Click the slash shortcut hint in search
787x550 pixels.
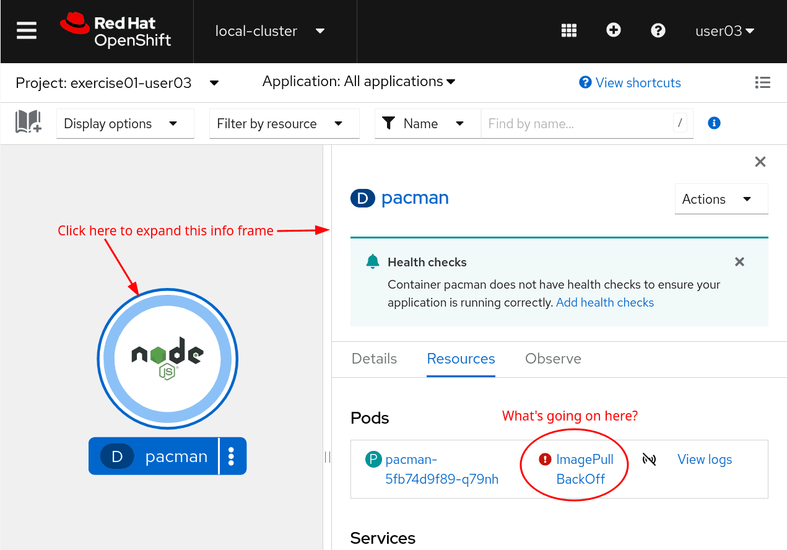[680, 123]
